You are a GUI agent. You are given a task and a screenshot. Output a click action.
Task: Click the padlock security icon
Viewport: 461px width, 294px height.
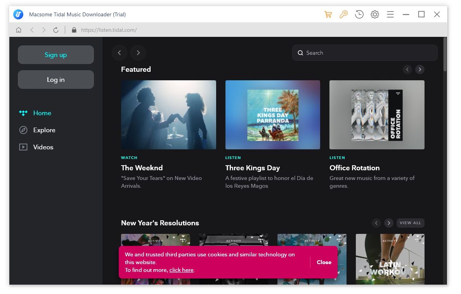[x=74, y=30]
